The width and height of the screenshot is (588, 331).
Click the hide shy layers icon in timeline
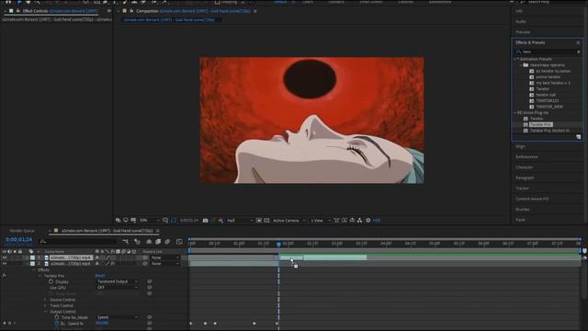point(149,242)
